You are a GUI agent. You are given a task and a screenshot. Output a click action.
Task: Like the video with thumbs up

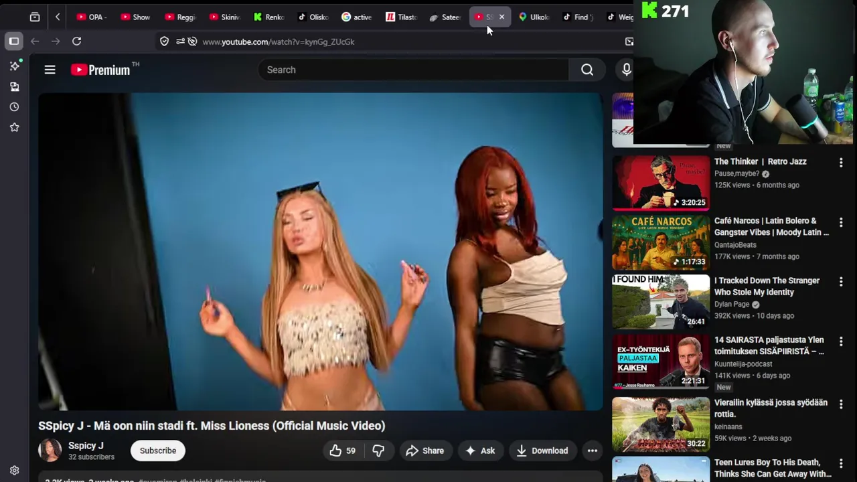tap(343, 451)
